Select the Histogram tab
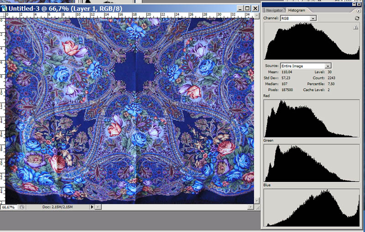Image resolution: width=365 pixels, height=232 pixels. tap(297, 10)
